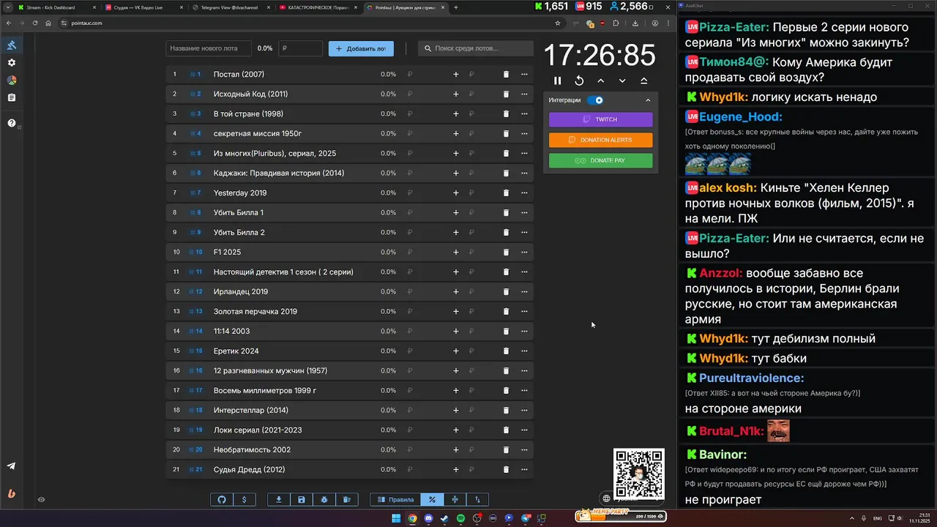Toggle the Интеграции switch
This screenshot has width=937, height=527.
(x=595, y=100)
